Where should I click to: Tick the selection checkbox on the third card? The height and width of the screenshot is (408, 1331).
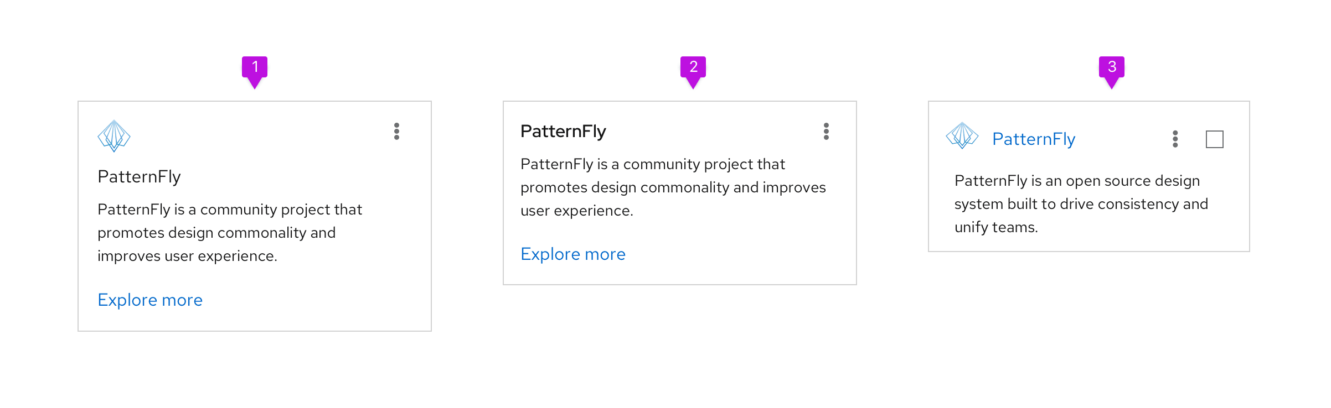tap(1214, 139)
